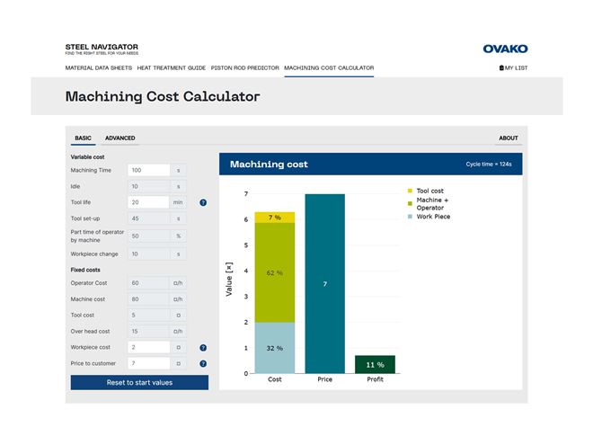Focus the Tool life input field
The width and height of the screenshot is (593, 445).
(x=148, y=203)
